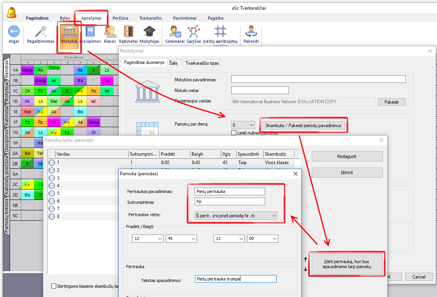Toggle Skirtingoms klasėms skambučių checkbox
437x297 pixels.
[x=54, y=286]
